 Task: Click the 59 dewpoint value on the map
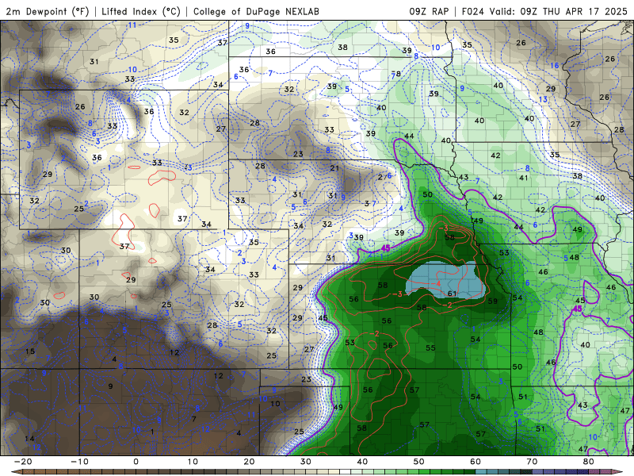[x=492, y=301]
